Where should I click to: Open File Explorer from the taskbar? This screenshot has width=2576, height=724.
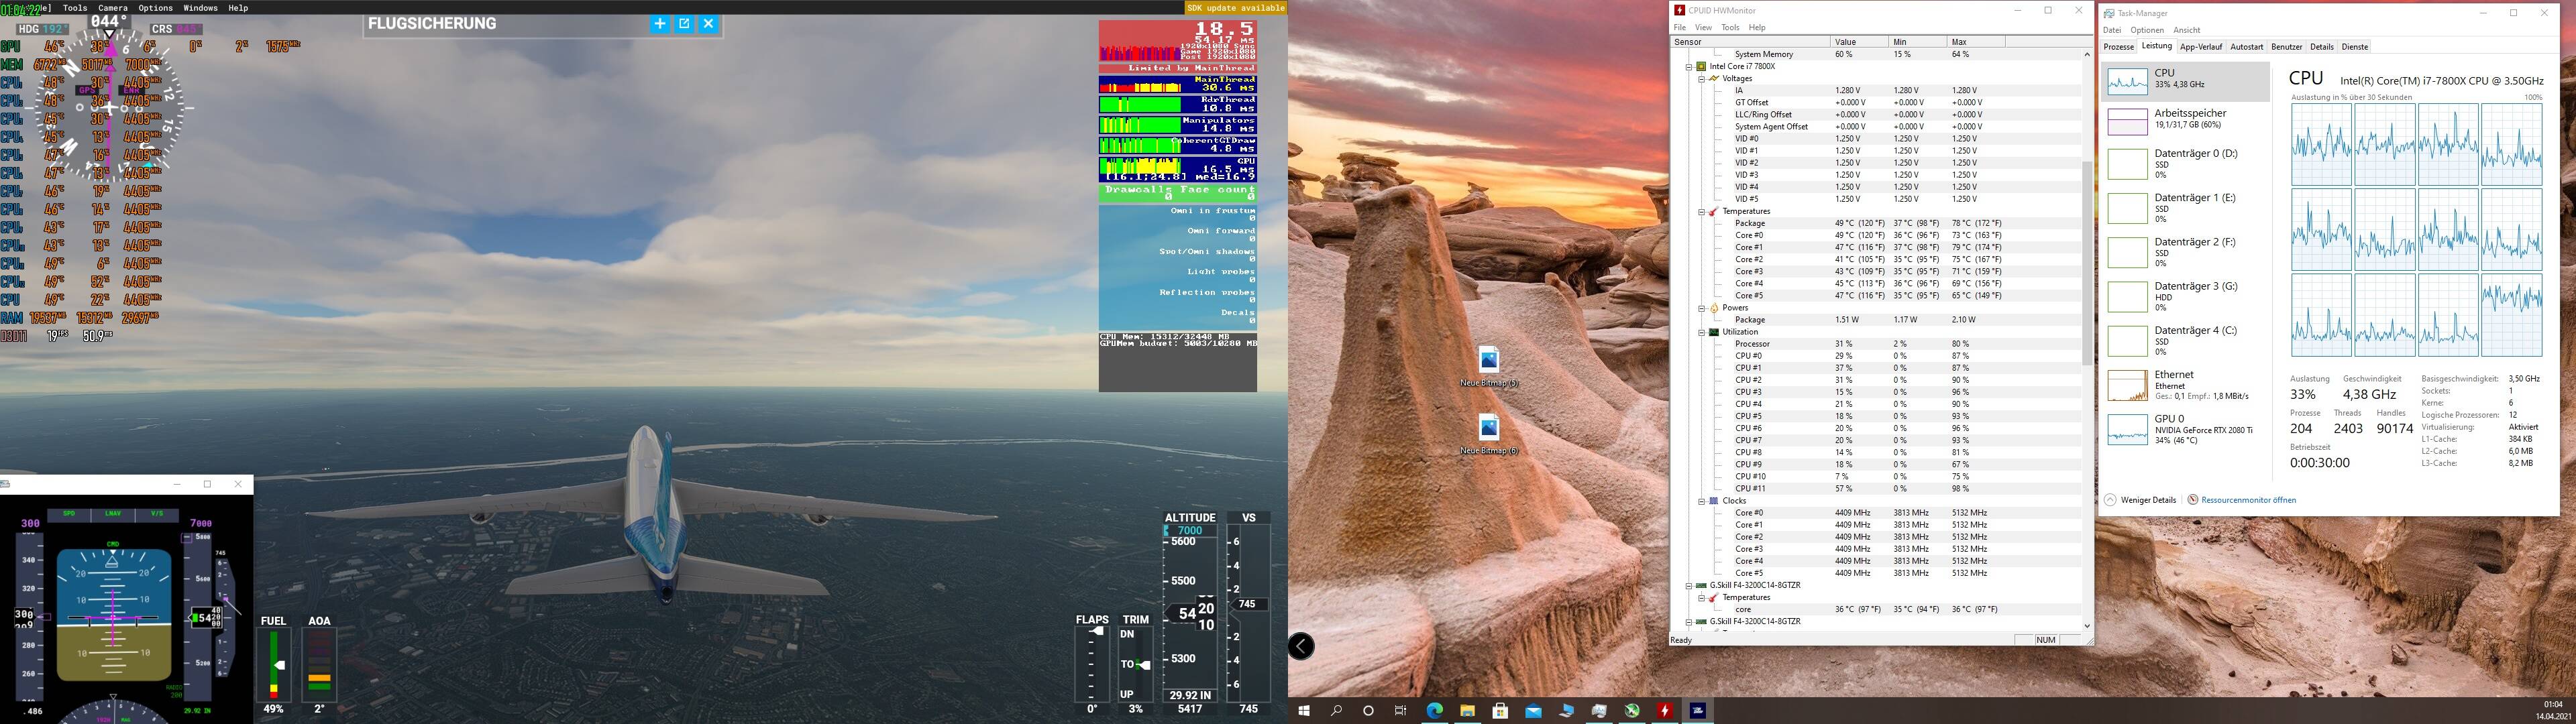pos(1467,710)
